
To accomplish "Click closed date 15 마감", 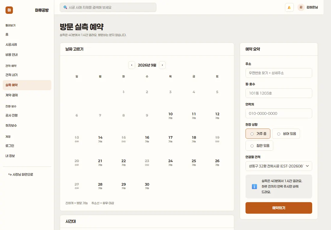I will (124, 139).
